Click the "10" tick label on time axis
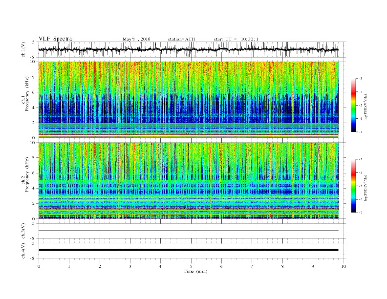387x299 pixels. point(344,266)
